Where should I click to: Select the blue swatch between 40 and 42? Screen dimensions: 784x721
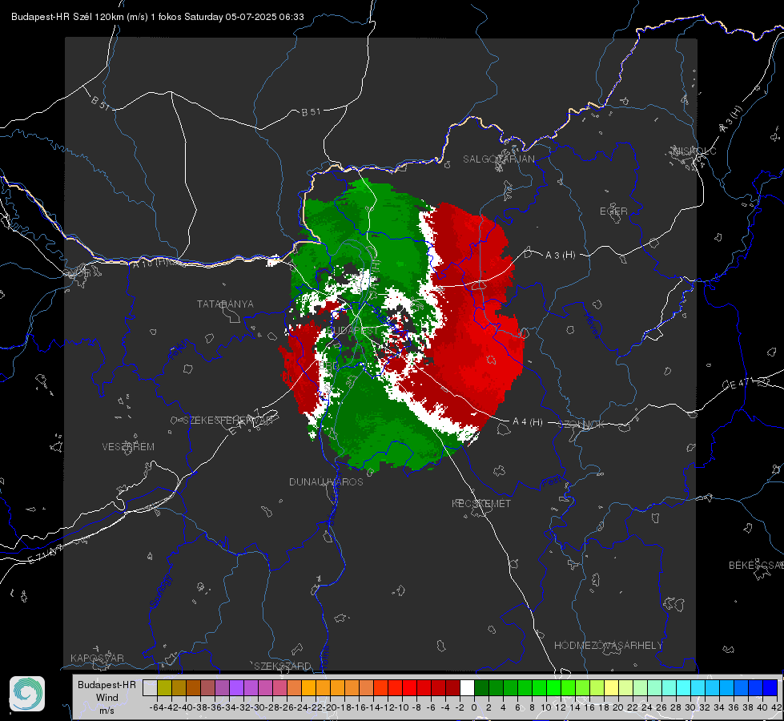770,688
